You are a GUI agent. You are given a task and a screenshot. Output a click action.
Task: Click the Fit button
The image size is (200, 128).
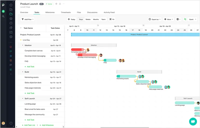112,19
